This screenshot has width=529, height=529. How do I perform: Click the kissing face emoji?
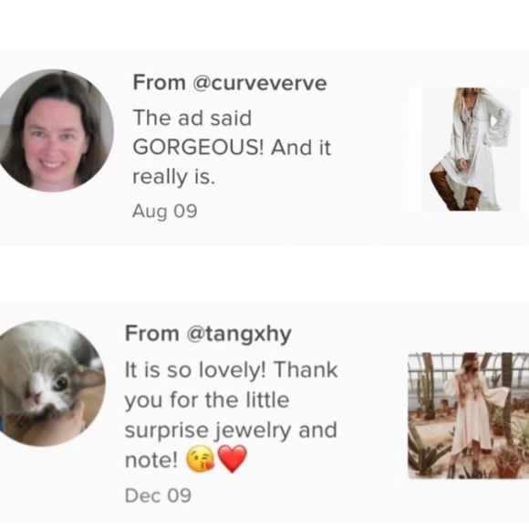(x=201, y=460)
